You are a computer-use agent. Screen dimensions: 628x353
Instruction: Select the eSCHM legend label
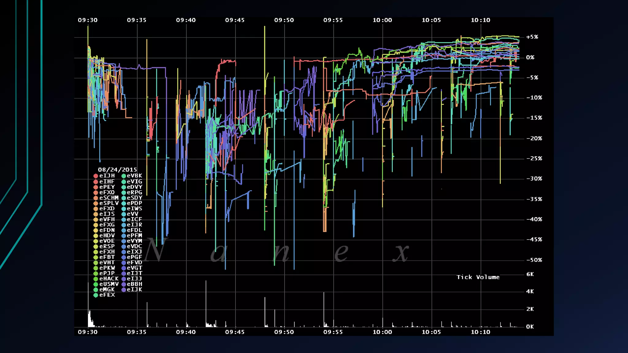109,198
